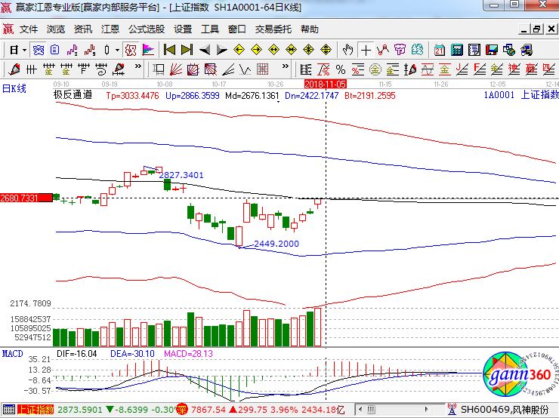Click the 2018.11.05 date marker
The image size is (559, 418).
(x=325, y=83)
